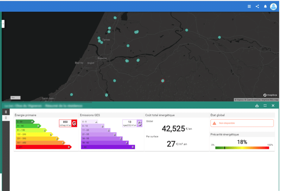Image resolution: width=304 pixels, height=191 pixels.
Task: Click the top grid handle in left strip
Action: 6,112
